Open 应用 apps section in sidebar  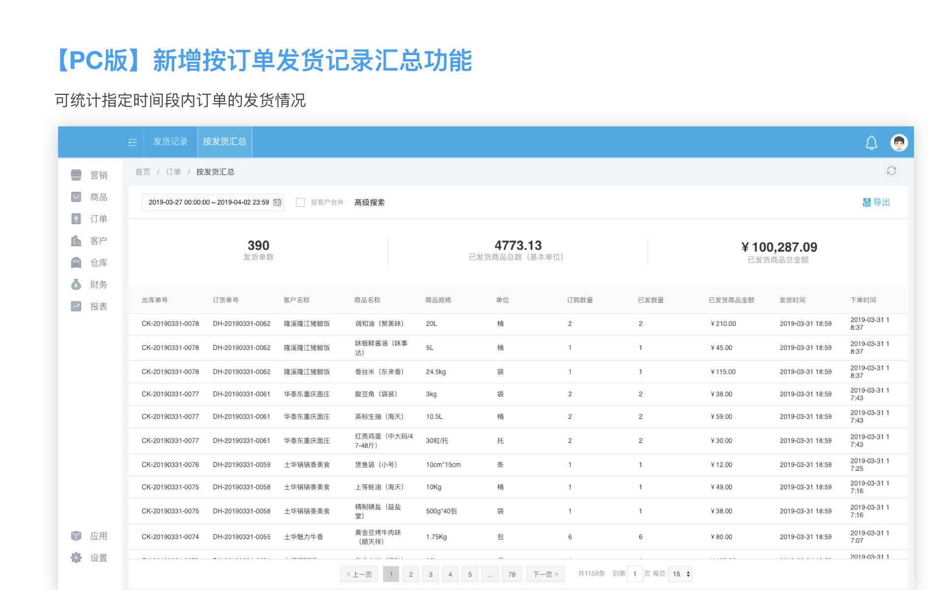tap(90, 536)
